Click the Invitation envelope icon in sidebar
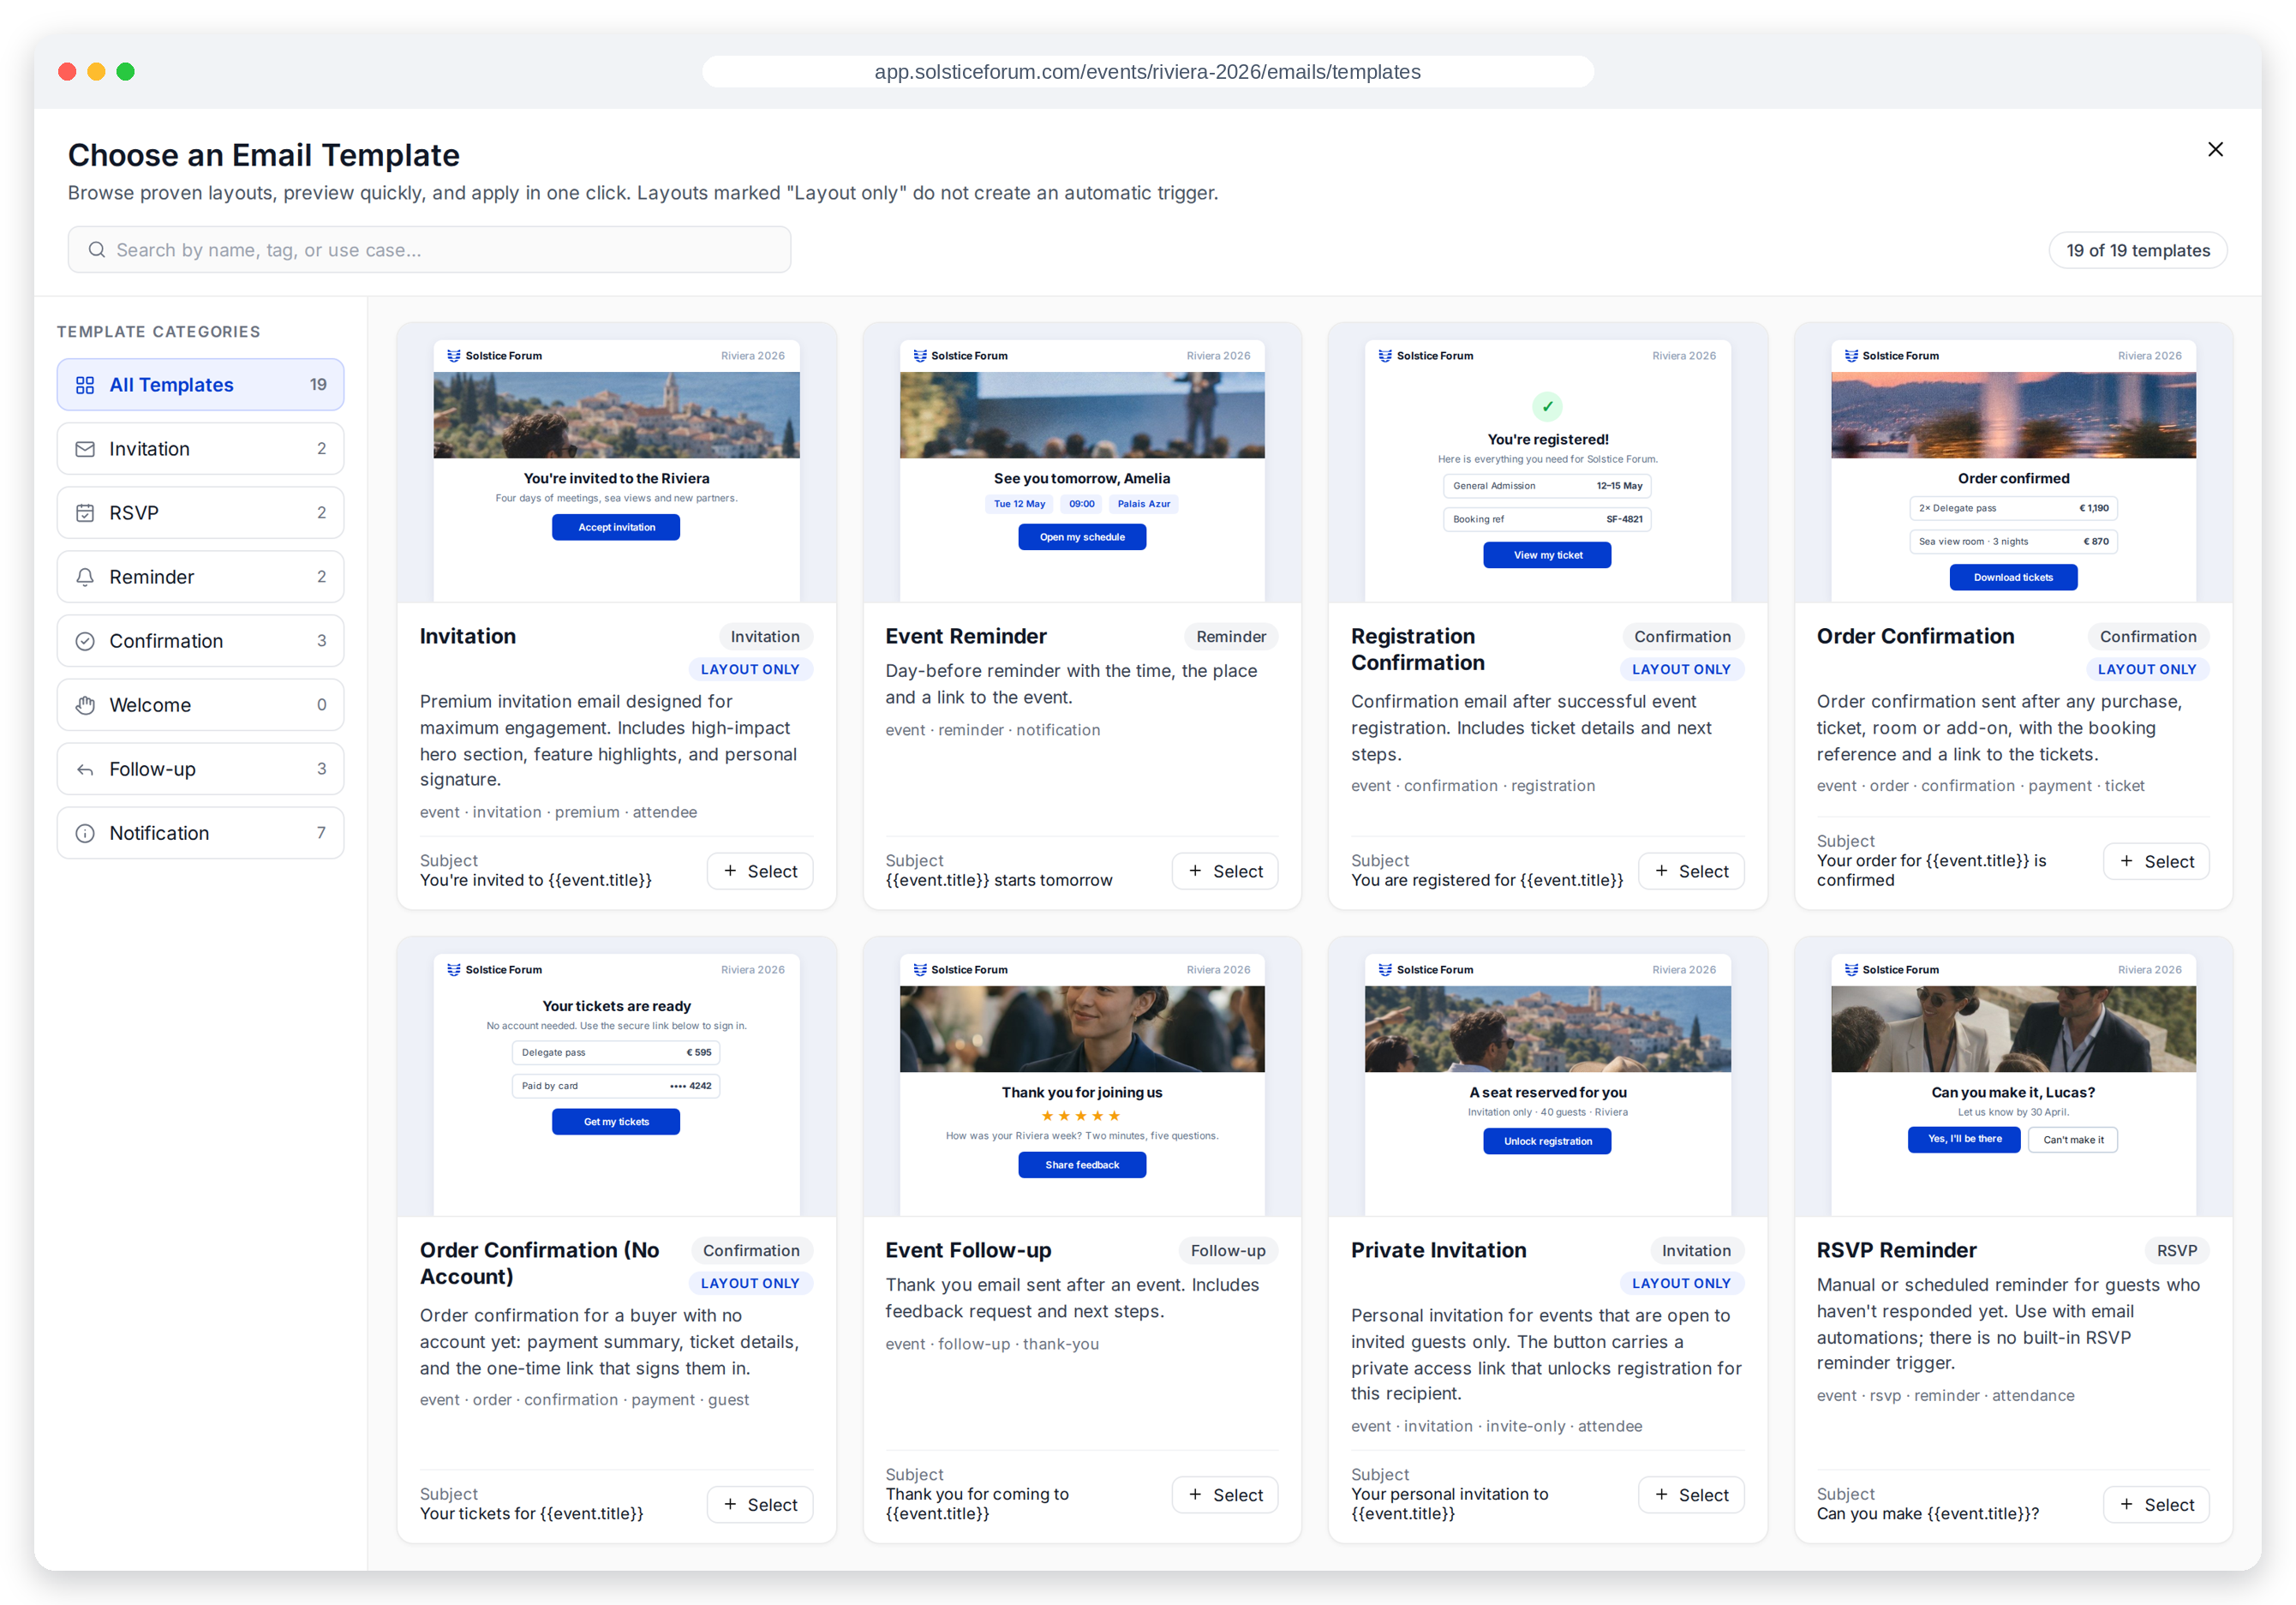2296x1605 pixels. coord(85,449)
